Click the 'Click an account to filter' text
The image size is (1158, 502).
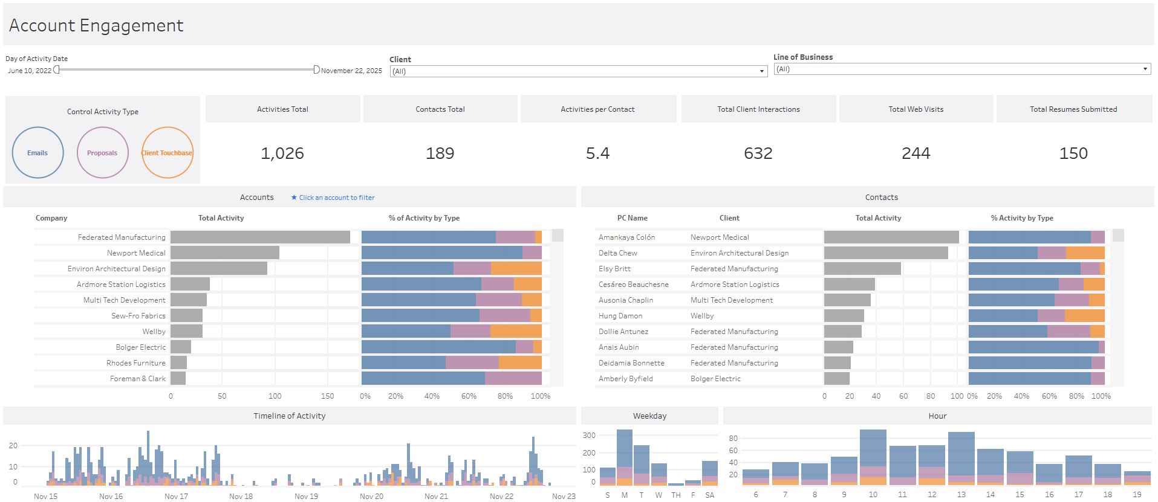(337, 198)
